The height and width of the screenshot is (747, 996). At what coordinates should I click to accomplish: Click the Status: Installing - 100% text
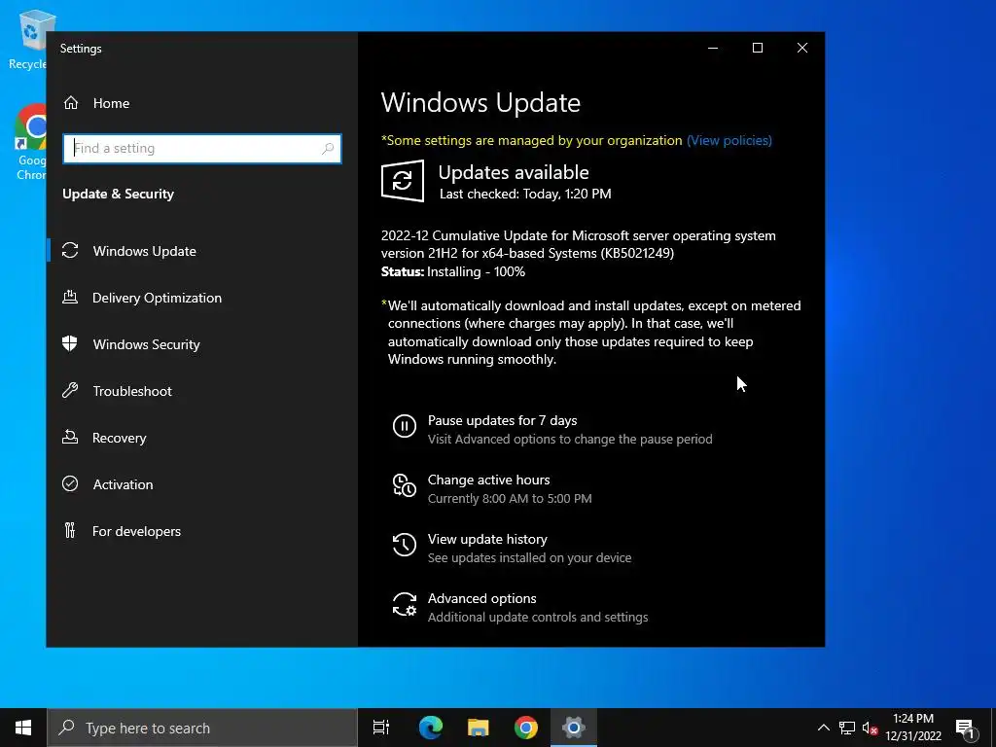[x=453, y=271]
